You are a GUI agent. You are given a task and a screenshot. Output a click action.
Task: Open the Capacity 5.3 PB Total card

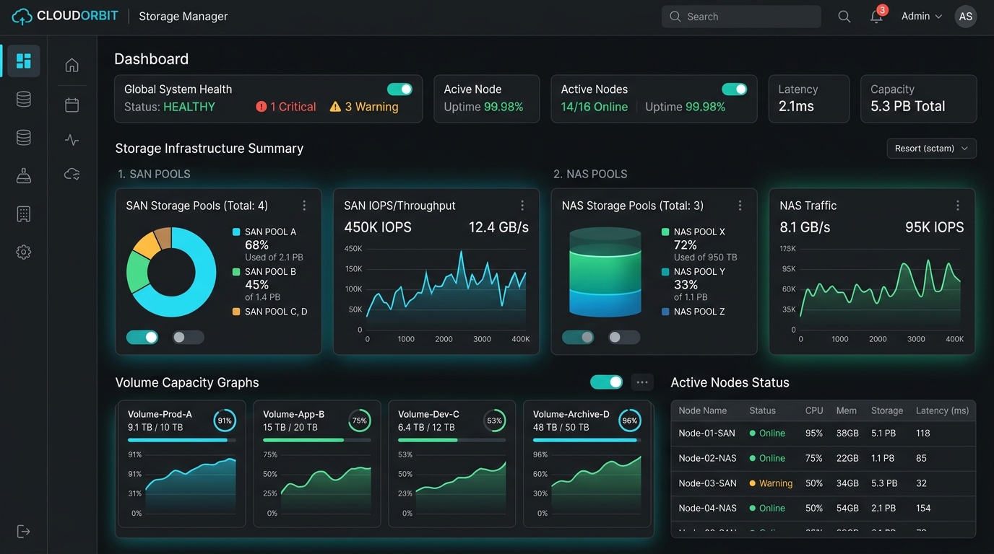[x=919, y=99]
